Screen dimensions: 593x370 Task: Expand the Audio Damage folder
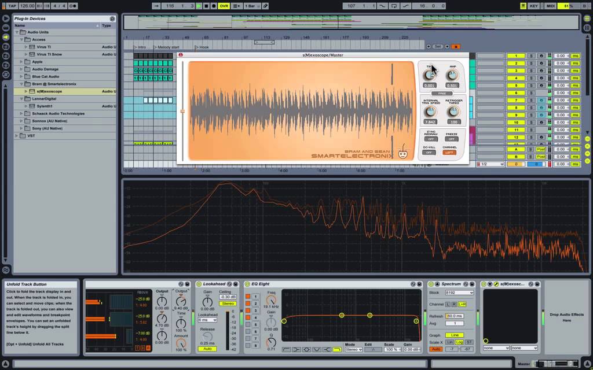[21, 69]
